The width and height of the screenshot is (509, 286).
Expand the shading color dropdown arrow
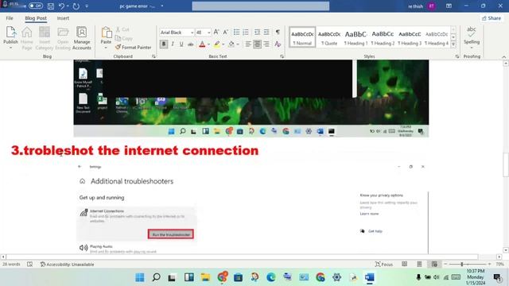click(238, 44)
